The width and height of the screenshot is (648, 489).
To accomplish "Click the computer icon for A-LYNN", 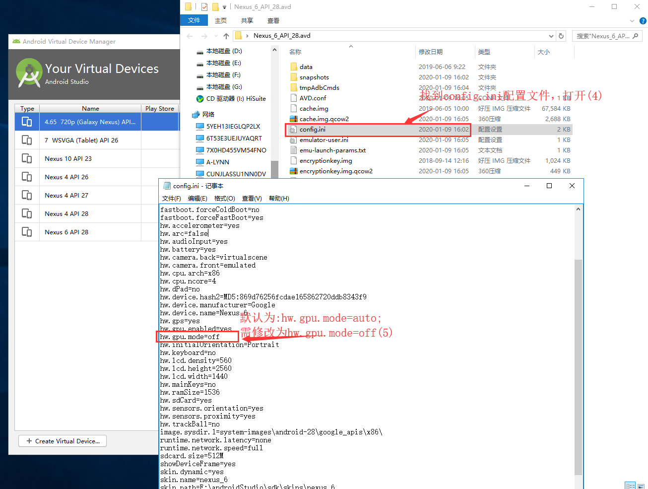I will (200, 162).
